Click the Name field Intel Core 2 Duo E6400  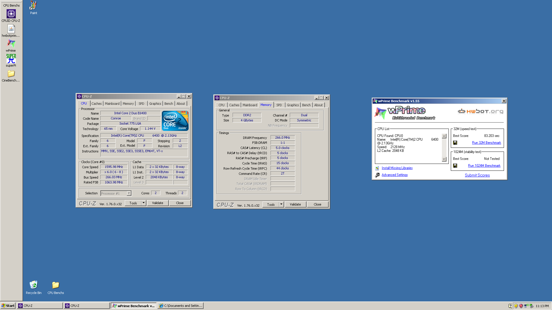[x=130, y=113]
